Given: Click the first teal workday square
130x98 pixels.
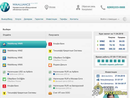Looking at the screenshot, I should (x=99, y=61).
